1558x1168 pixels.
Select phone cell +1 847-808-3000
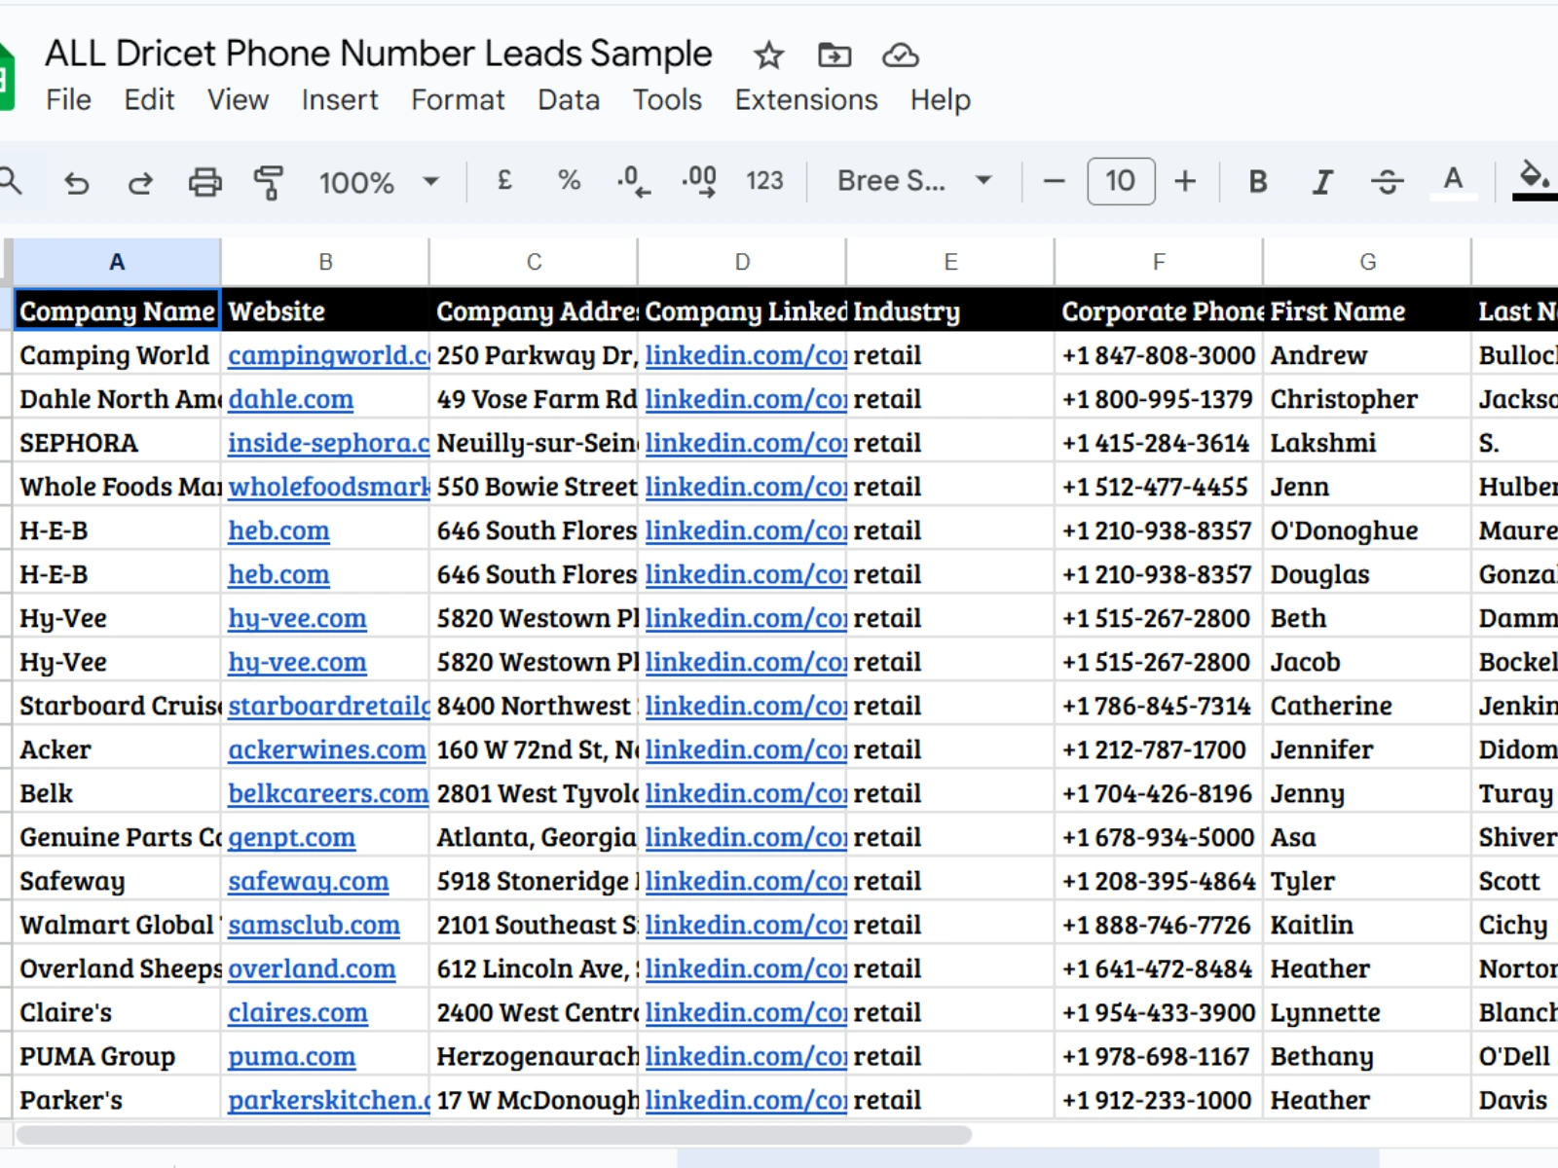click(x=1159, y=356)
